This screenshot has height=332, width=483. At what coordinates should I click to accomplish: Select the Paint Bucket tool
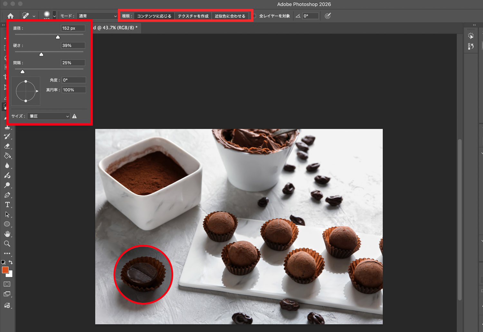coord(7,156)
